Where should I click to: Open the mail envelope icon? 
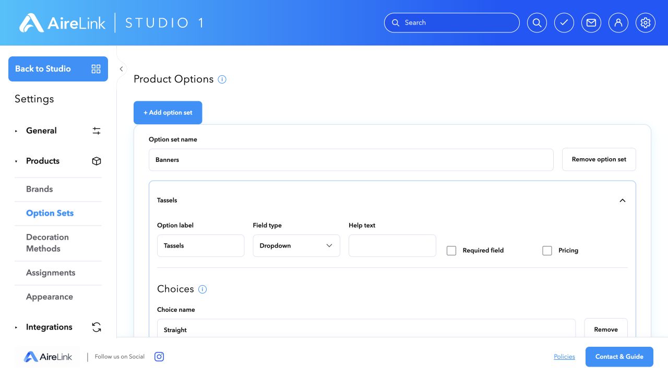click(591, 23)
